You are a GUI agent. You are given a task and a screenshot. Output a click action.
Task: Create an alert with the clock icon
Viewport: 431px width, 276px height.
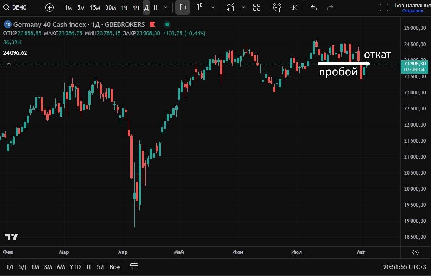coord(277,7)
